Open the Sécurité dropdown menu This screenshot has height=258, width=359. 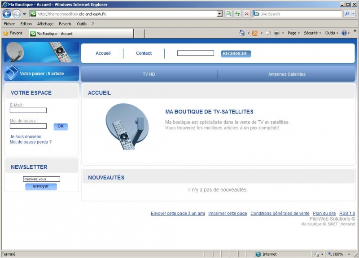pyautogui.click(x=312, y=33)
